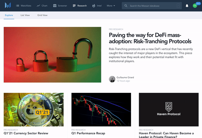202x138 pixels.
Task: Open the Q1 Performance Recap article
Action: 88,133
